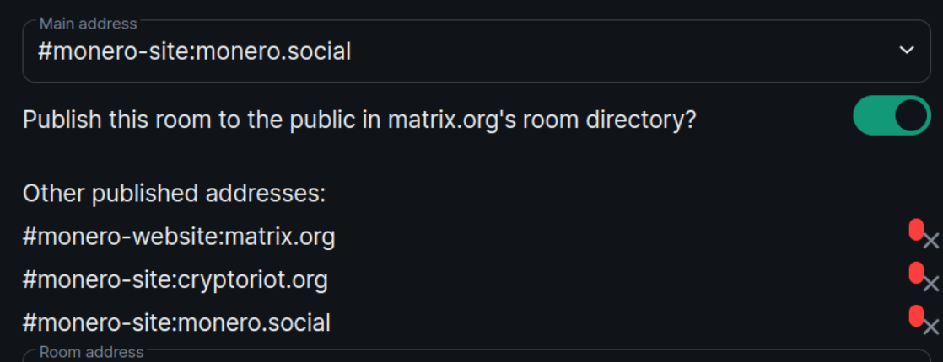Click the 'Publish this room' label text
This screenshot has width=943, height=362.
(359, 120)
